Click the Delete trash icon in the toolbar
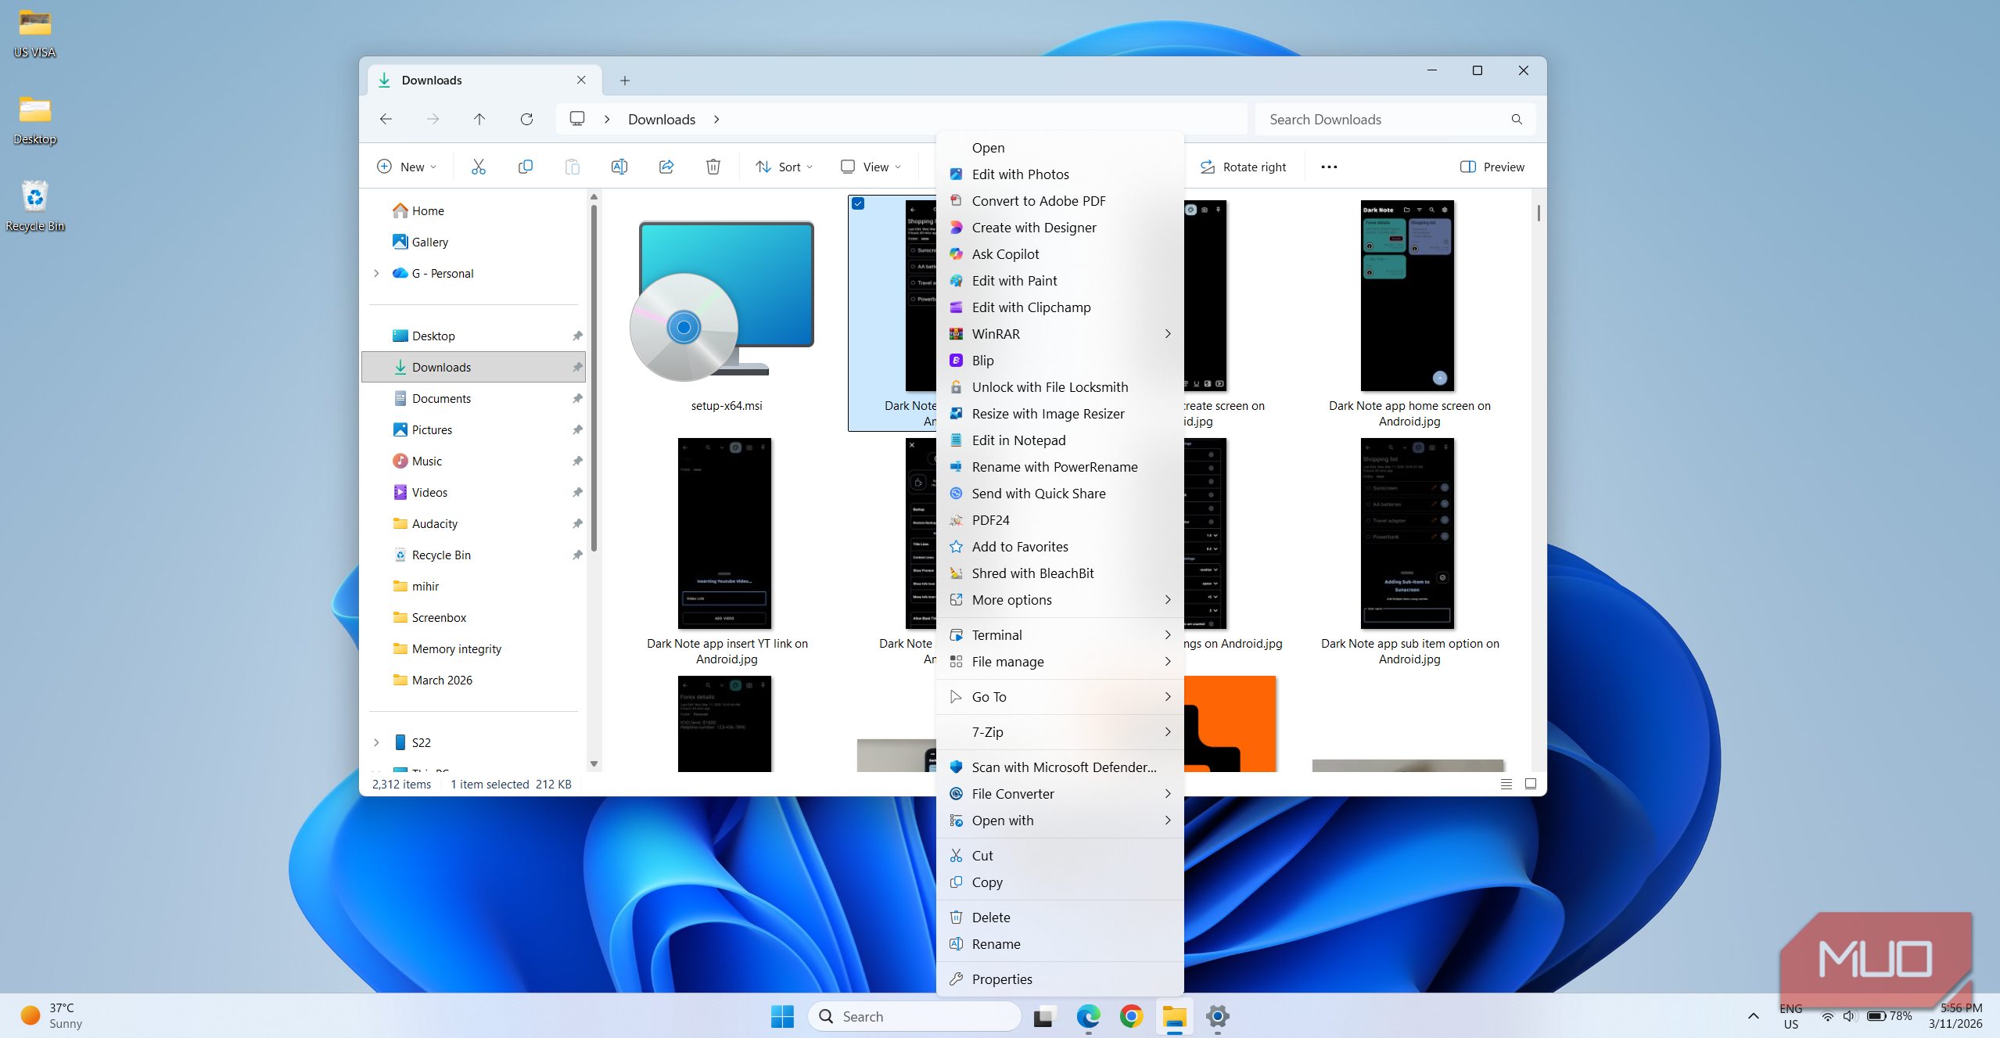Viewport: 2000px width, 1038px height. point(713,167)
